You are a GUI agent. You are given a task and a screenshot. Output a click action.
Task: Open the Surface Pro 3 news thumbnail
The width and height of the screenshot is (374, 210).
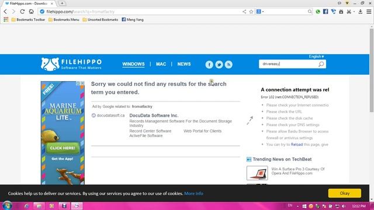(x=257, y=173)
